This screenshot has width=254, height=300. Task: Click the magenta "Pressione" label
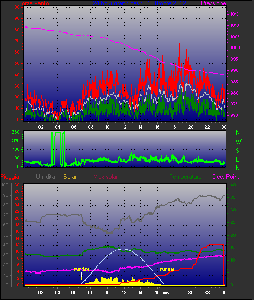213,3
